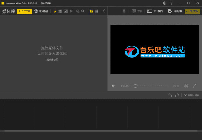The image size is (202, 140).
Task: Close the Icecream Video Editor window
Action: [x=198, y=3]
